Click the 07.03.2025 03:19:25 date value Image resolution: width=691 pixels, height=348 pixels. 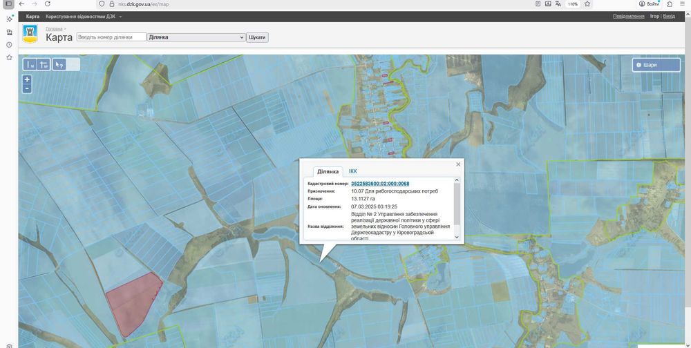point(374,206)
